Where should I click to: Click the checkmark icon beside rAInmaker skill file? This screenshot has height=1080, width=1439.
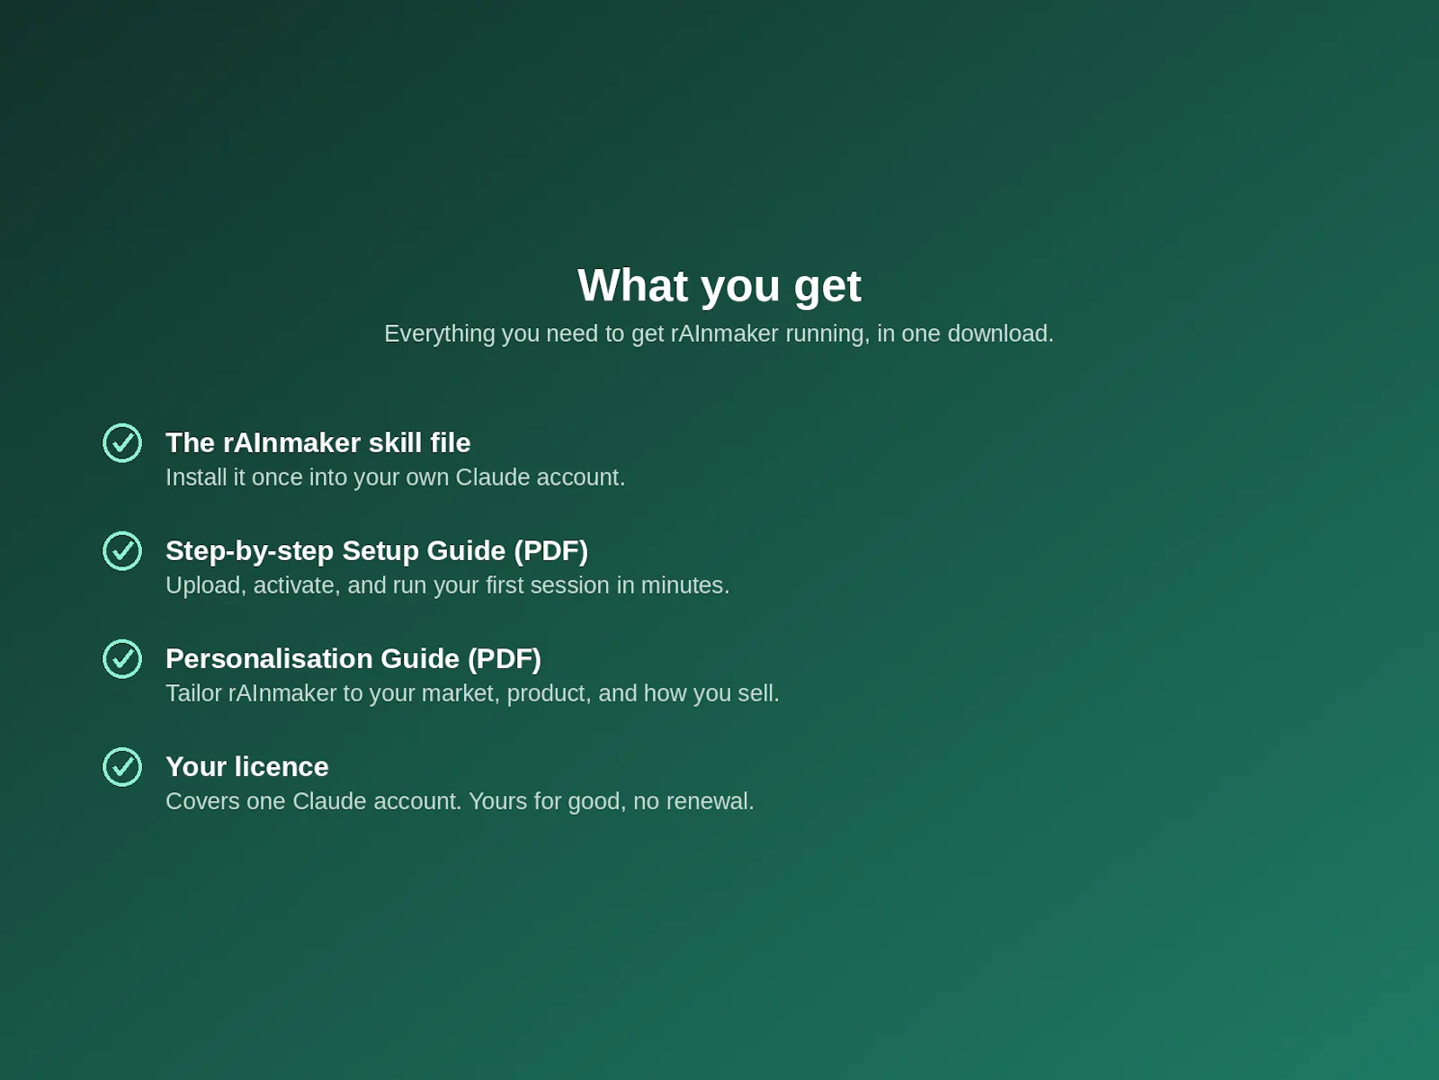coord(122,442)
